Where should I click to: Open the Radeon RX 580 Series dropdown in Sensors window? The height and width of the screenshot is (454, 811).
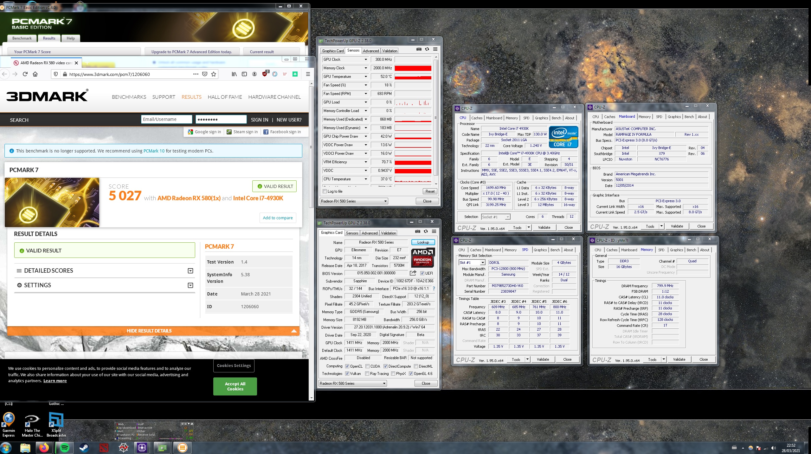(x=354, y=201)
